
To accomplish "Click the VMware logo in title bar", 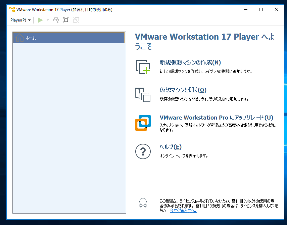I will (x=12, y=9).
